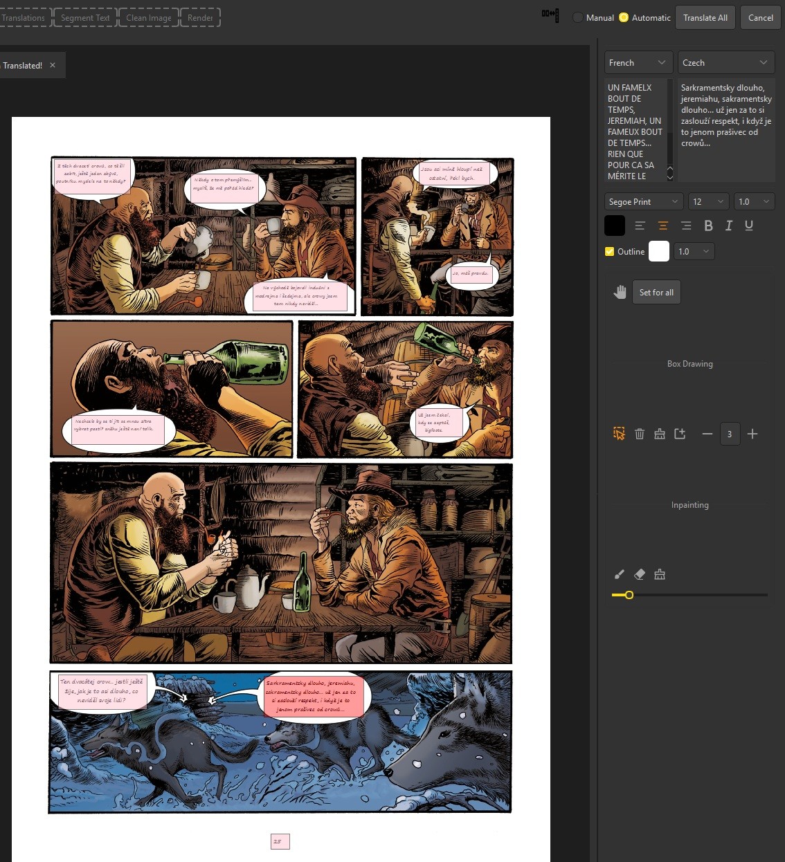Click the plus stepper beside value 3
This screenshot has width=785, height=862.
(752, 434)
